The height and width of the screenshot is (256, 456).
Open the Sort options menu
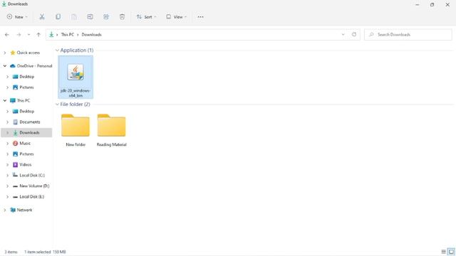(x=146, y=17)
